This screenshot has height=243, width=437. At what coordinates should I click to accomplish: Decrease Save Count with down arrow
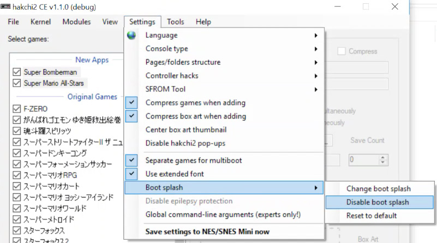(x=383, y=162)
